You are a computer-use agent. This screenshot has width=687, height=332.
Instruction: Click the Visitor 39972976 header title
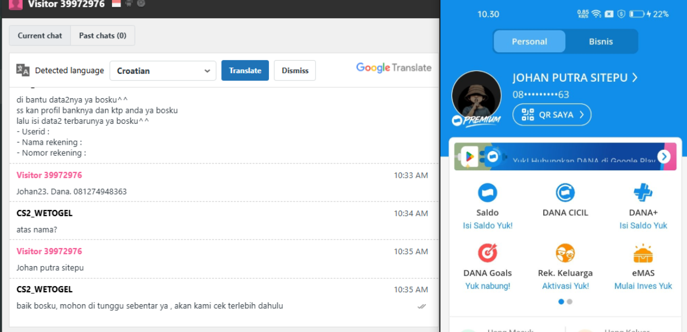click(x=67, y=4)
